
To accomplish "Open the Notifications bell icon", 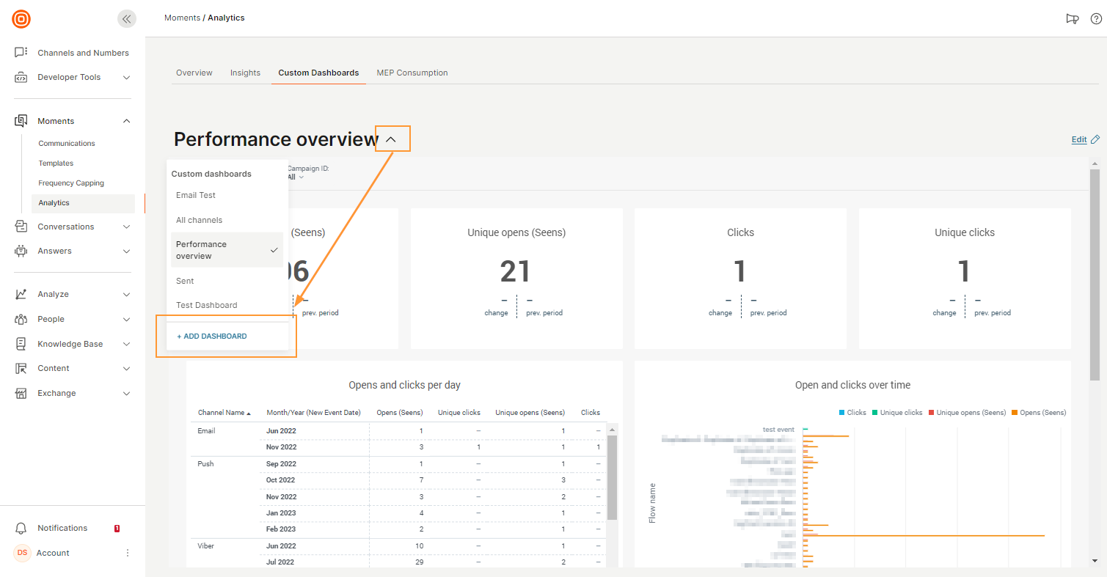I will 21,528.
